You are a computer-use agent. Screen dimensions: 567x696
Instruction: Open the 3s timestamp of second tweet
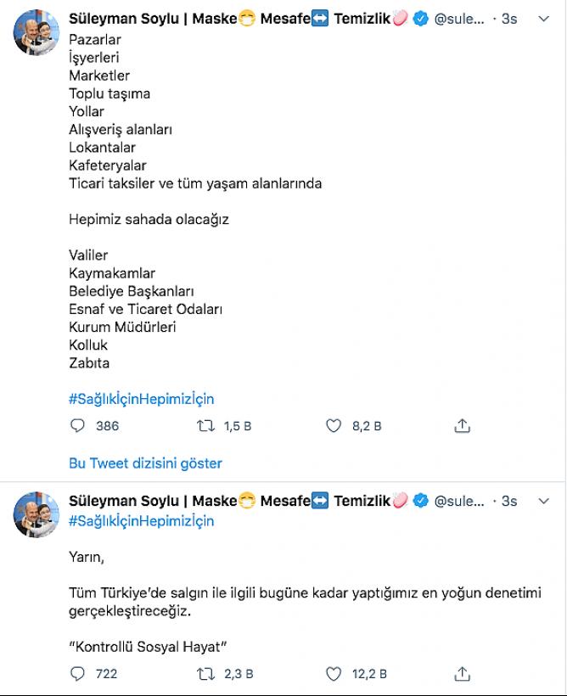click(508, 501)
